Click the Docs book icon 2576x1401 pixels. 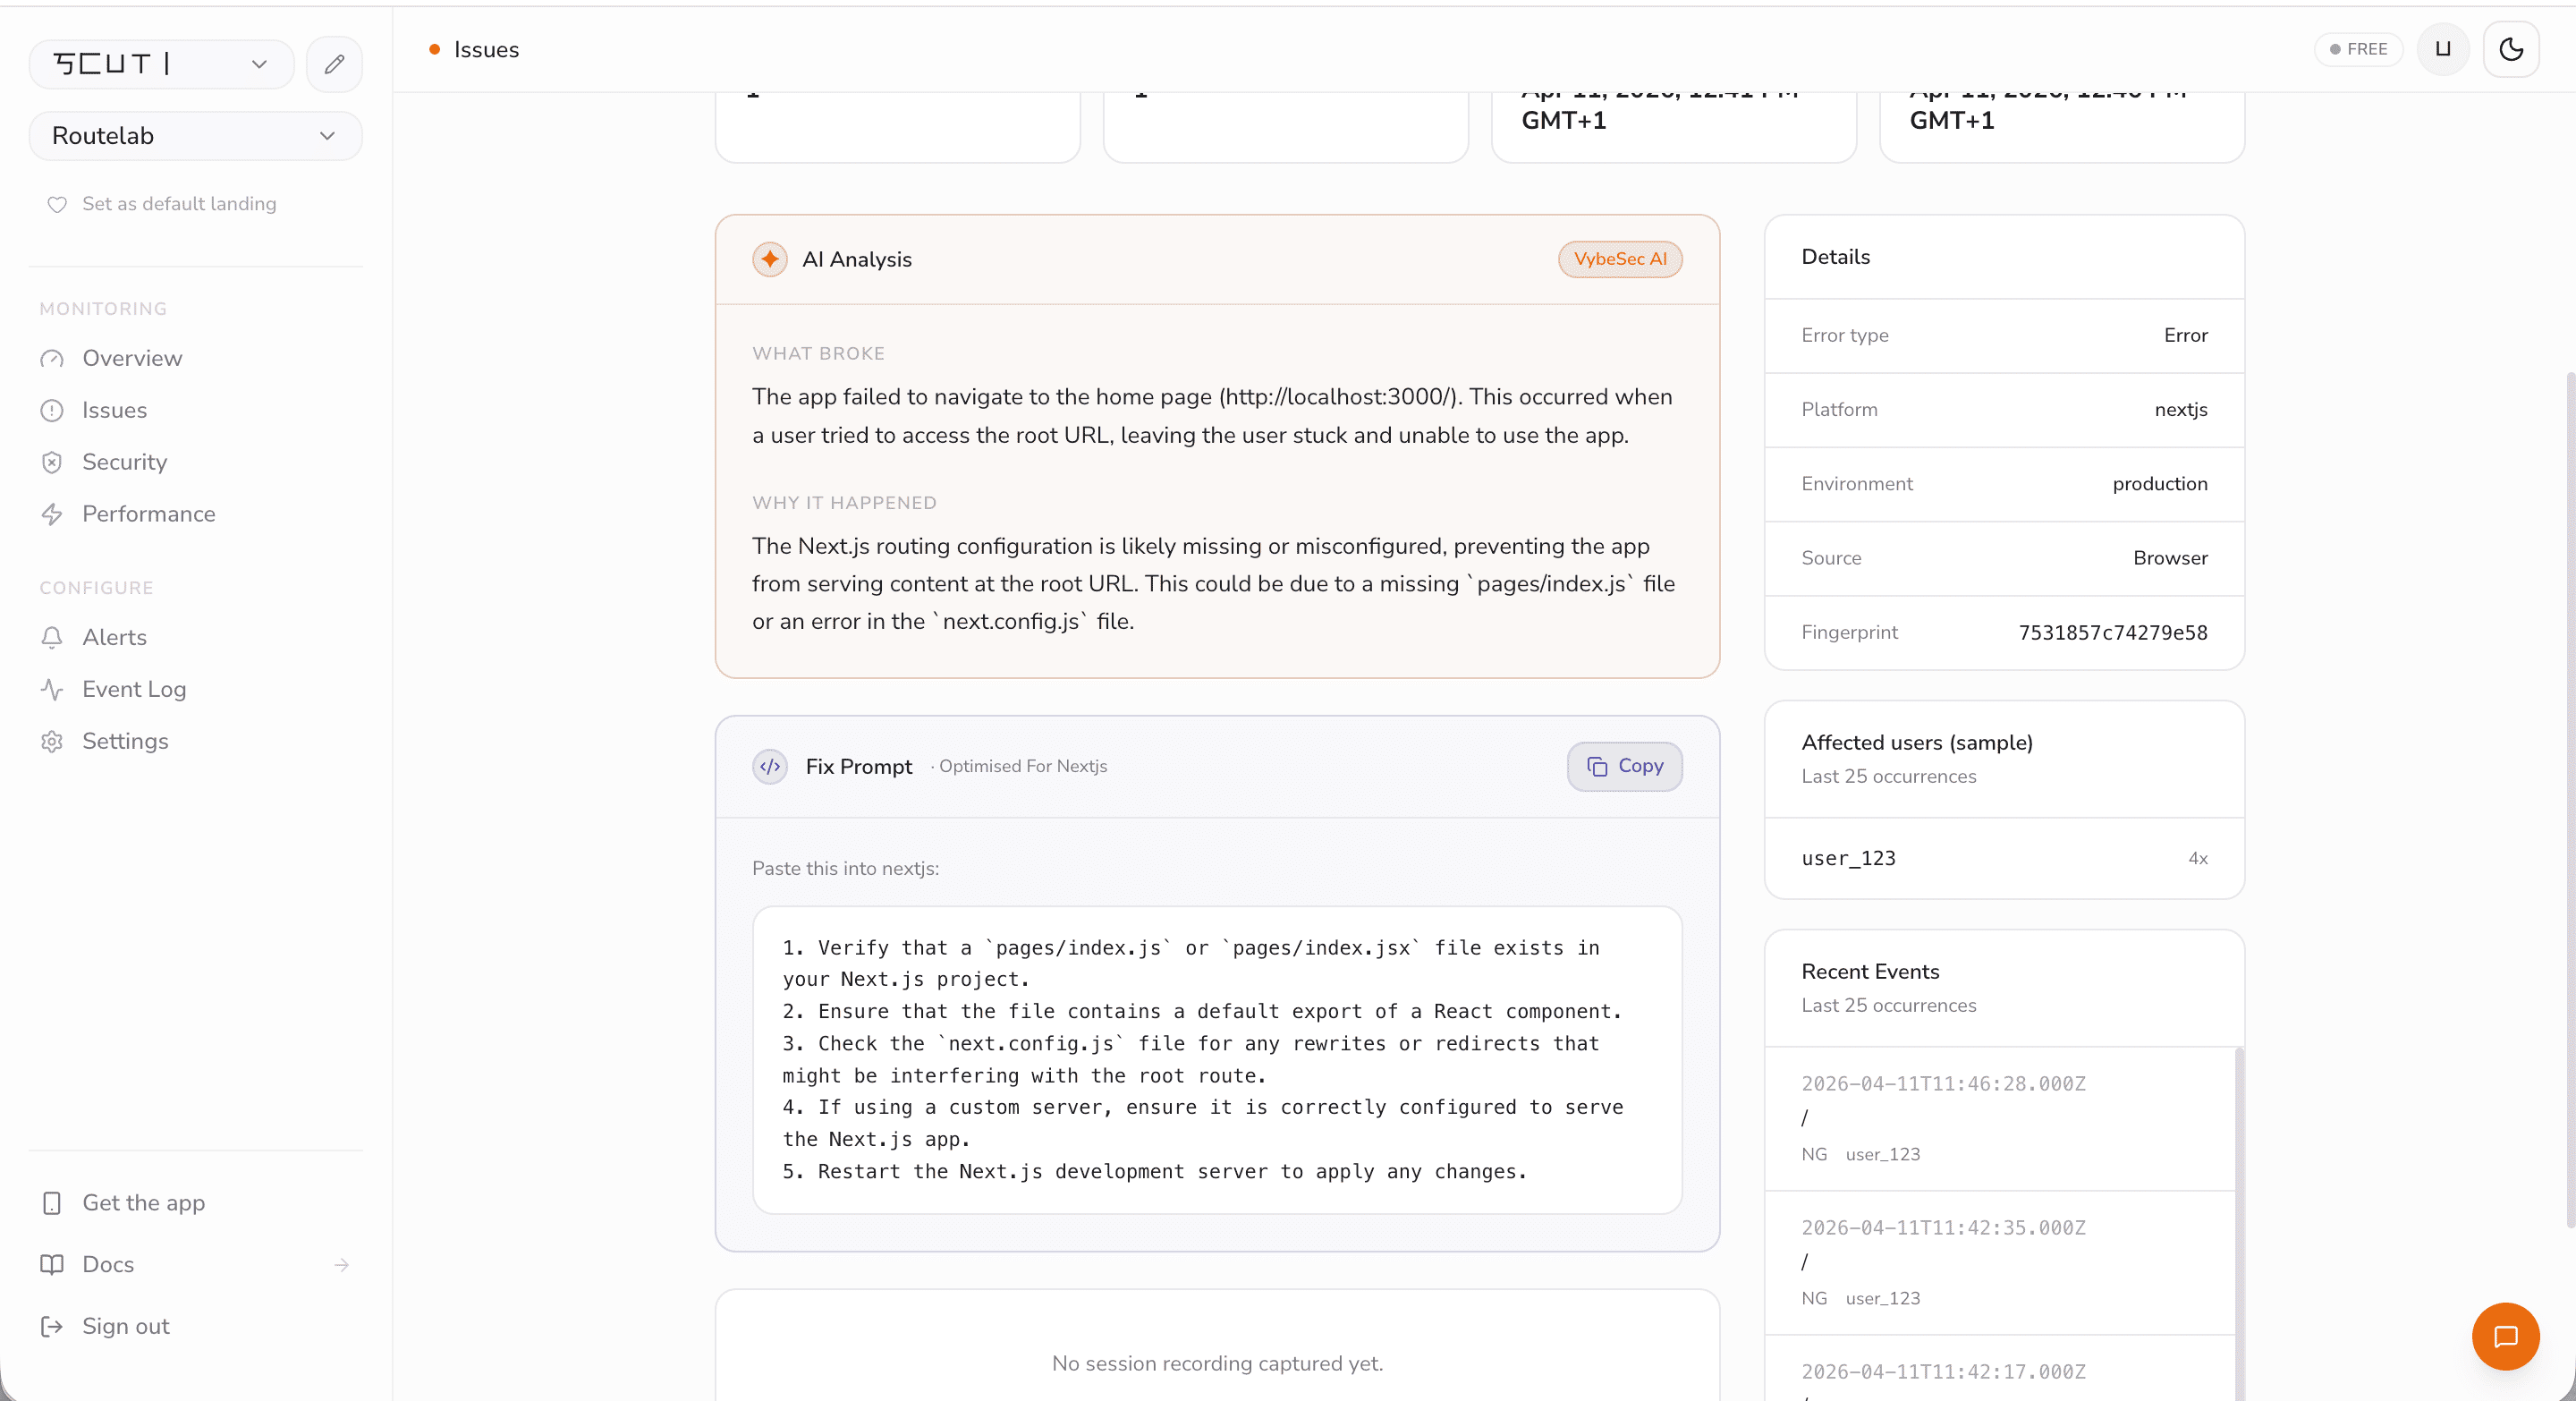52,1265
